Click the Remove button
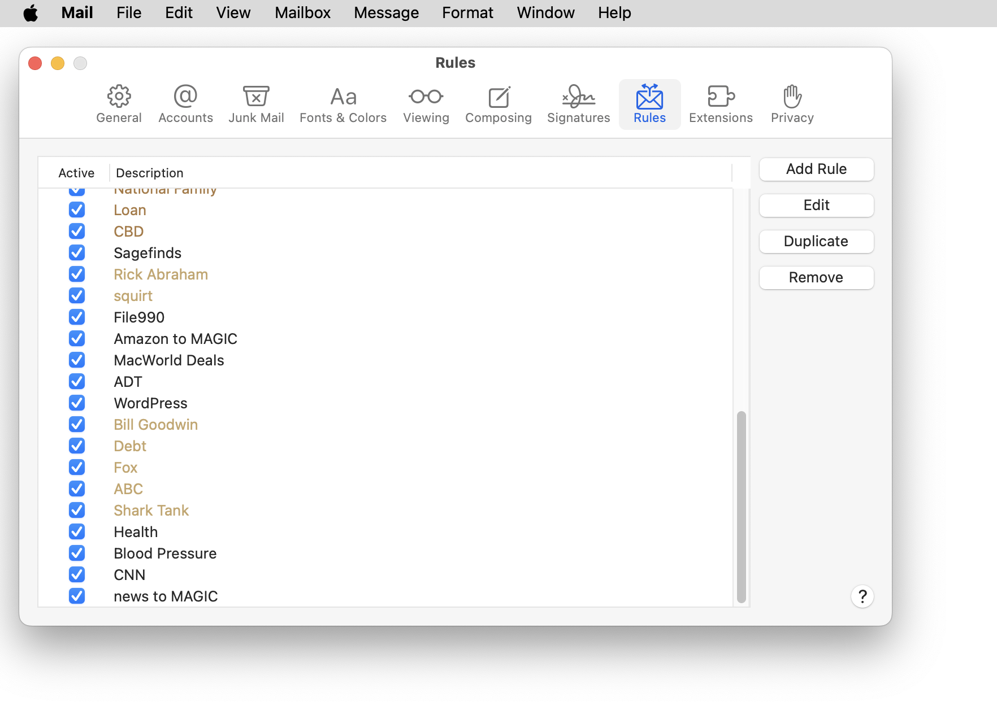The width and height of the screenshot is (997, 724). point(817,278)
